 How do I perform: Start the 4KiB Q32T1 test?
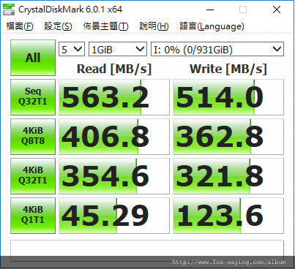pos(33,176)
